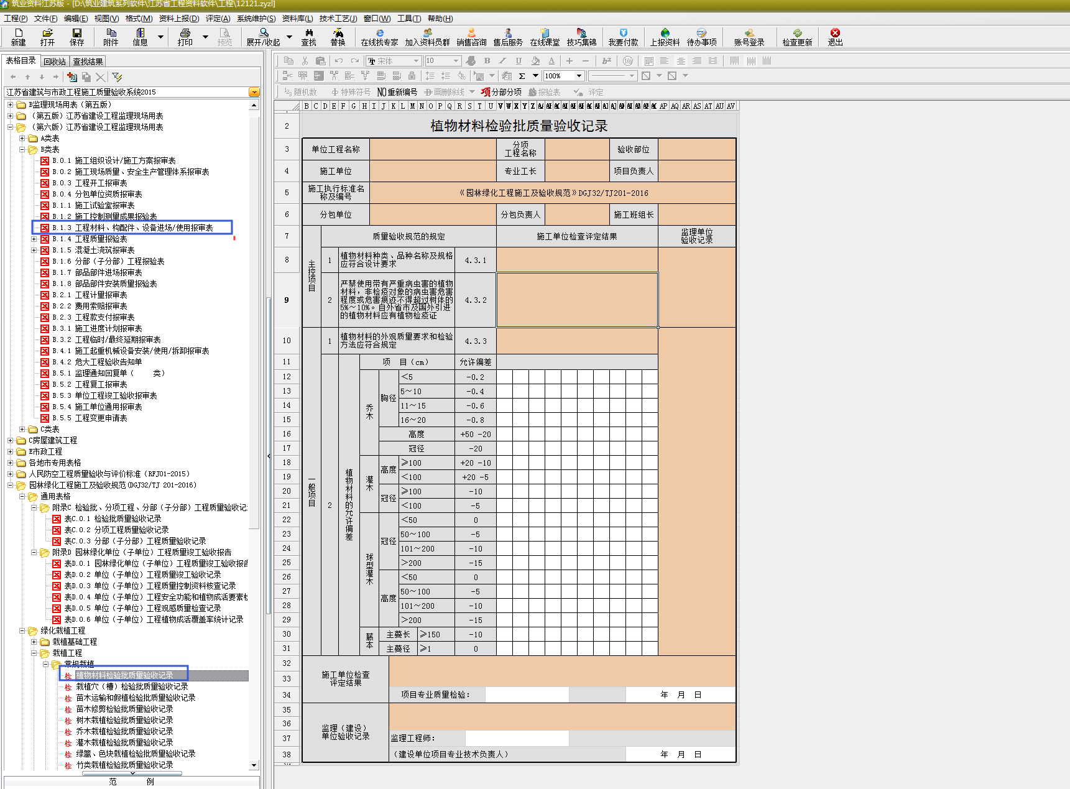Click 分部分项 button
Image resolution: width=1070 pixels, height=789 pixels.
point(501,92)
